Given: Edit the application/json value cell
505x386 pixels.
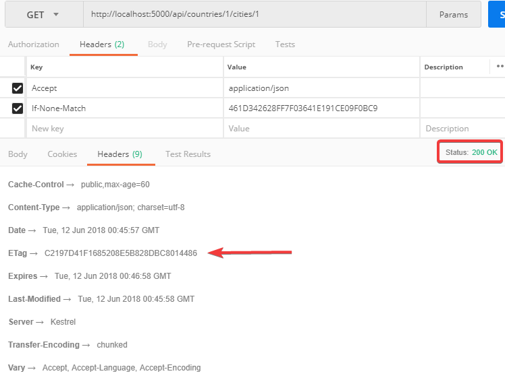Looking at the screenshot, I should tap(321, 88).
